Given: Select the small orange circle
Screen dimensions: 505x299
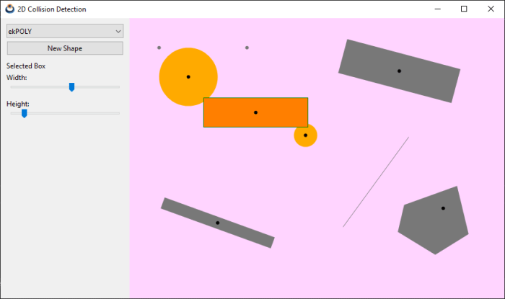Looking at the screenshot, I should [305, 135].
